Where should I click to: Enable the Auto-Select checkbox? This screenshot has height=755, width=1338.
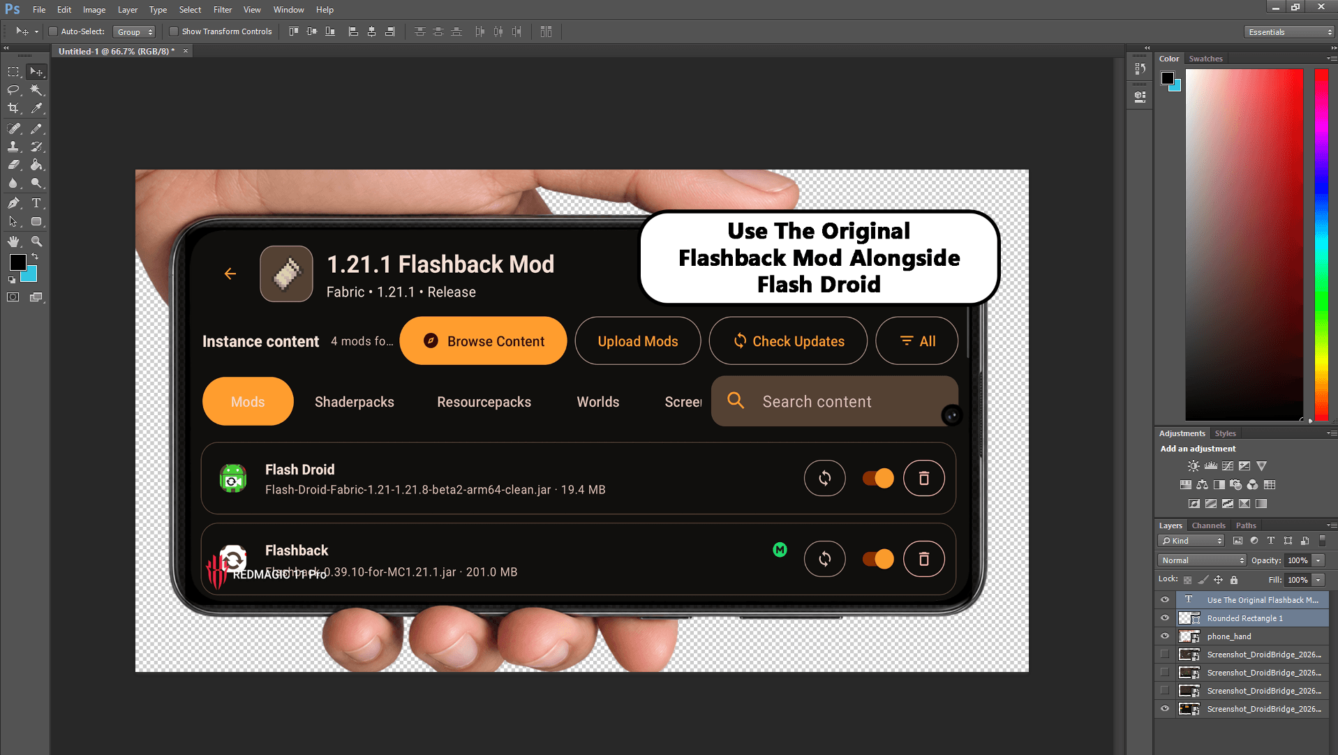click(x=53, y=31)
